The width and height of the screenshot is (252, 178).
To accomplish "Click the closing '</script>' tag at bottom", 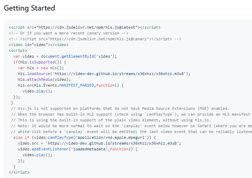I will point(19,172).
